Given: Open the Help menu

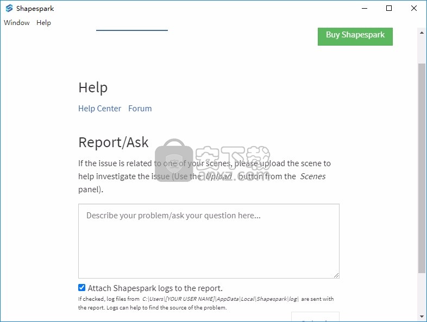Looking at the screenshot, I should pos(43,23).
